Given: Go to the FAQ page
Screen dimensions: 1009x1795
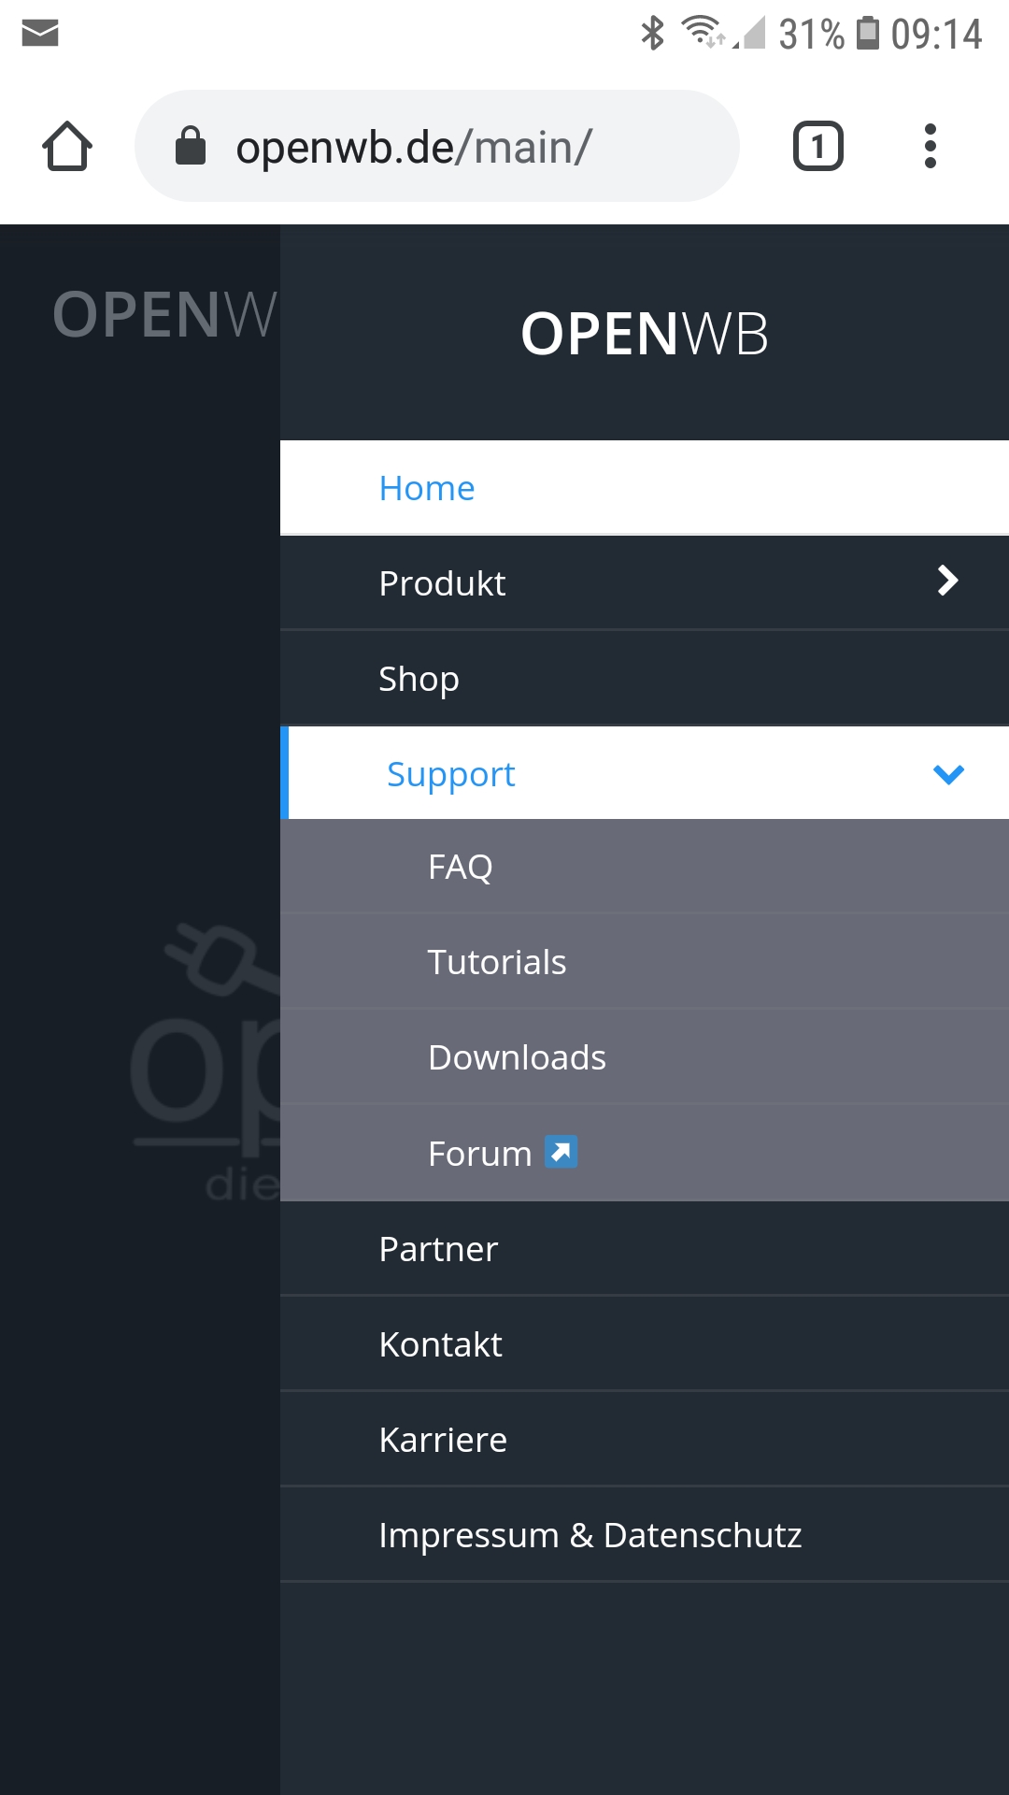Looking at the screenshot, I should click(460, 868).
